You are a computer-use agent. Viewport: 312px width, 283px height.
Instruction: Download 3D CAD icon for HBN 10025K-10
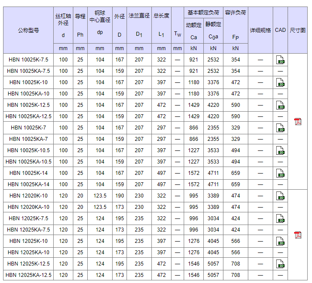tap(280, 82)
